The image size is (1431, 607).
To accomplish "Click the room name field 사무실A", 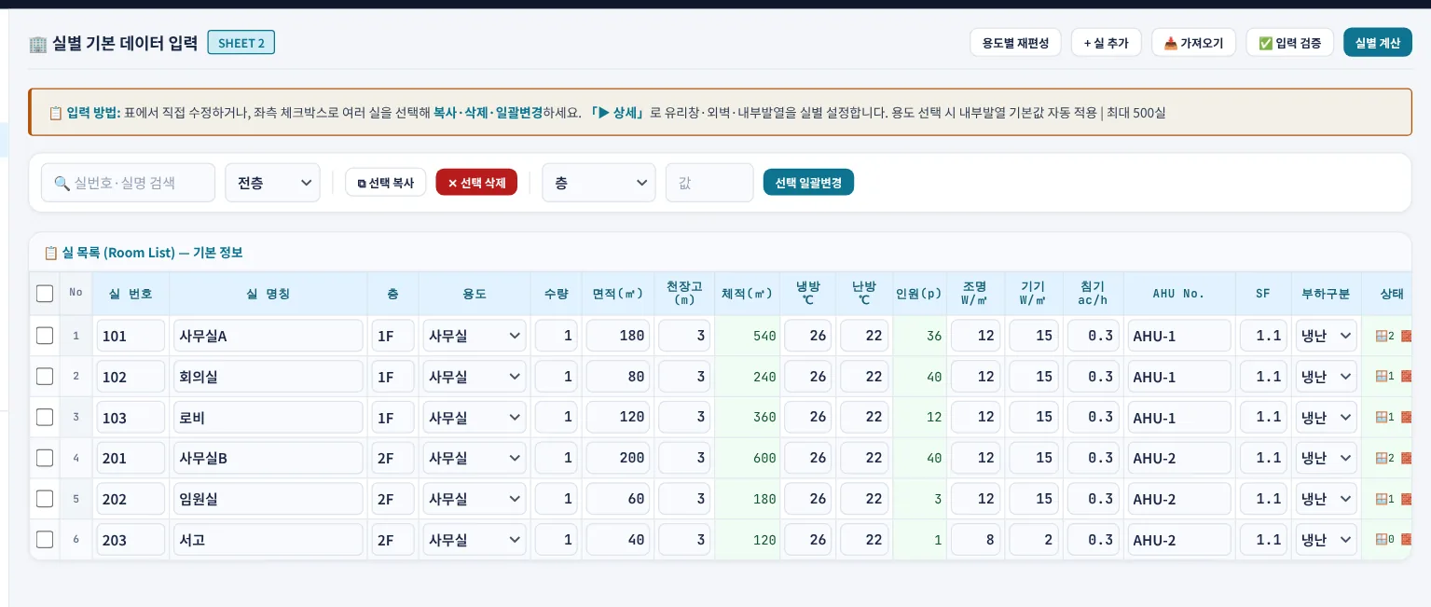I will [268, 336].
